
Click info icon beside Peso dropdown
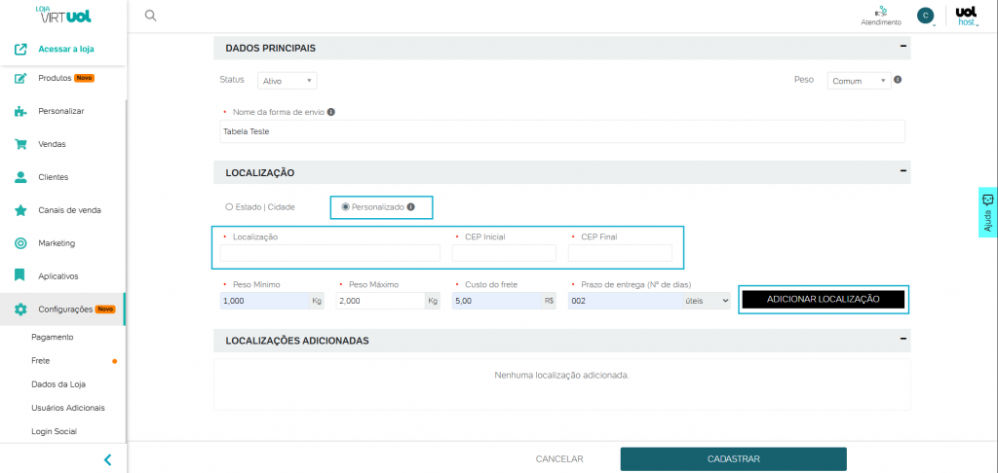pos(898,81)
